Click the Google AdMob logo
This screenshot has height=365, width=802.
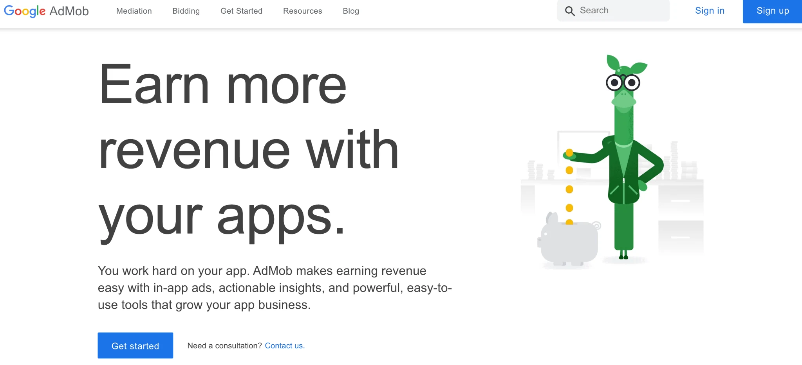tap(46, 11)
